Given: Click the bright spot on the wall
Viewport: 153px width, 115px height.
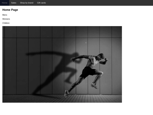Looking at the screenshot, I should (86, 43).
